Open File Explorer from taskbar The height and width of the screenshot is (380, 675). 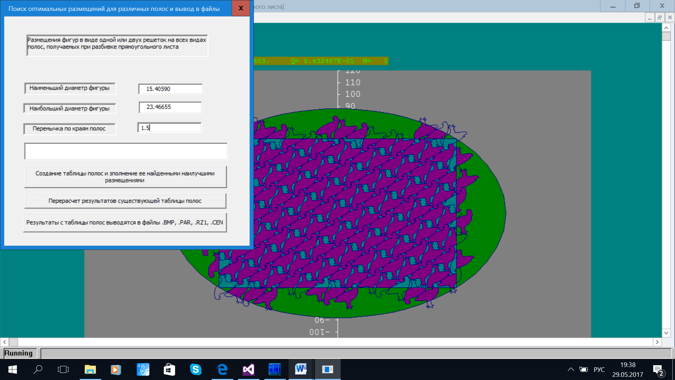click(x=90, y=369)
